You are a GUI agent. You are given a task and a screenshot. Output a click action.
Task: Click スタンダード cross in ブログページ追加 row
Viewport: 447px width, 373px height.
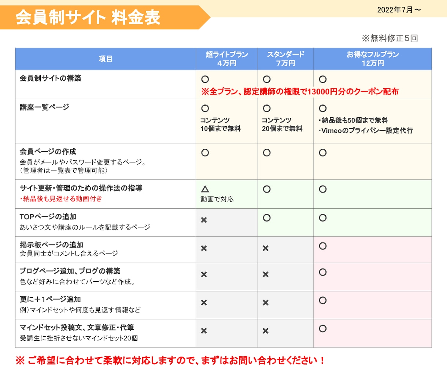click(x=266, y=274)
